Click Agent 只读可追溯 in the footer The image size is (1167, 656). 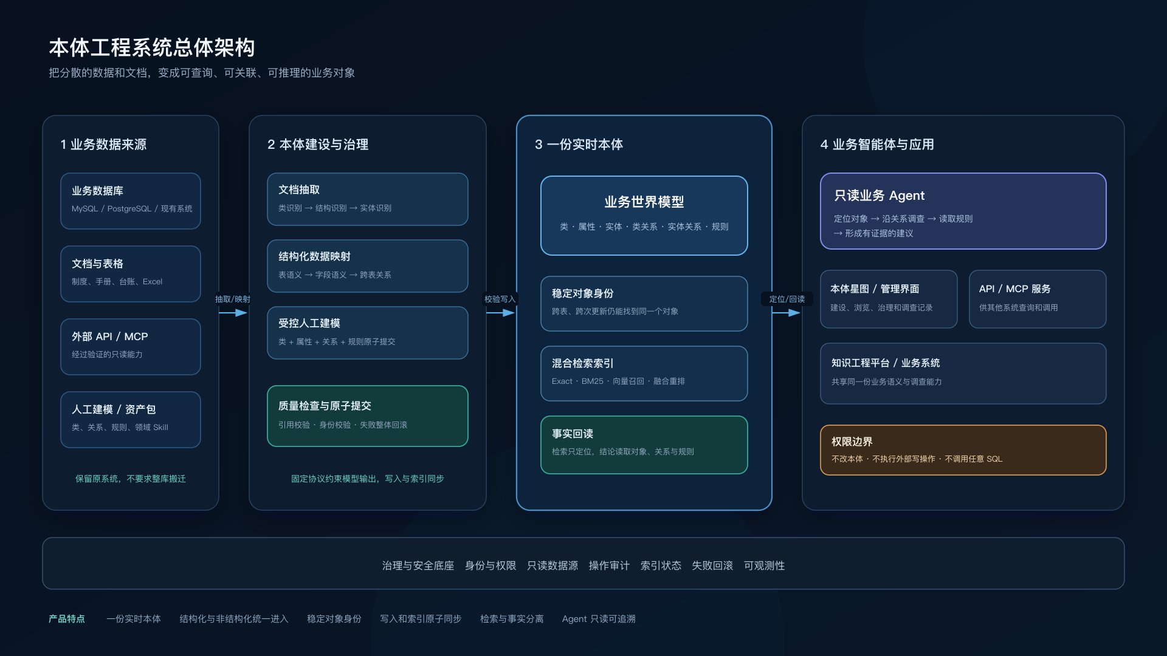(x=599, y=619)
